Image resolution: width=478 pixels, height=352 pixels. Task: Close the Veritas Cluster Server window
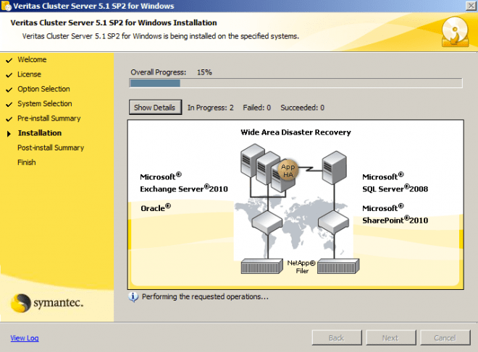pyautogui.click(x=471, y=6)
